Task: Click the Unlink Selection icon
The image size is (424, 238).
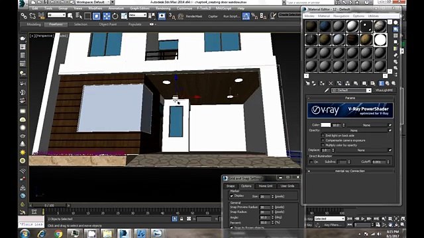Action: coord(32,16)
